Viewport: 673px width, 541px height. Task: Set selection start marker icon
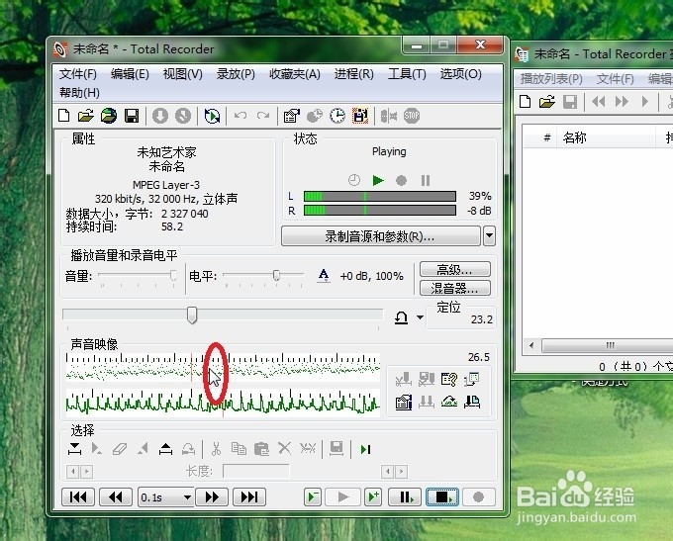pyautogui.click(x=74, y=449)
